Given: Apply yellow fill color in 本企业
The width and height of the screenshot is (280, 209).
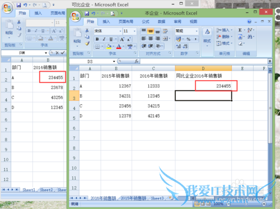Looking at the screenshot, I should click(x=109, y=47).
